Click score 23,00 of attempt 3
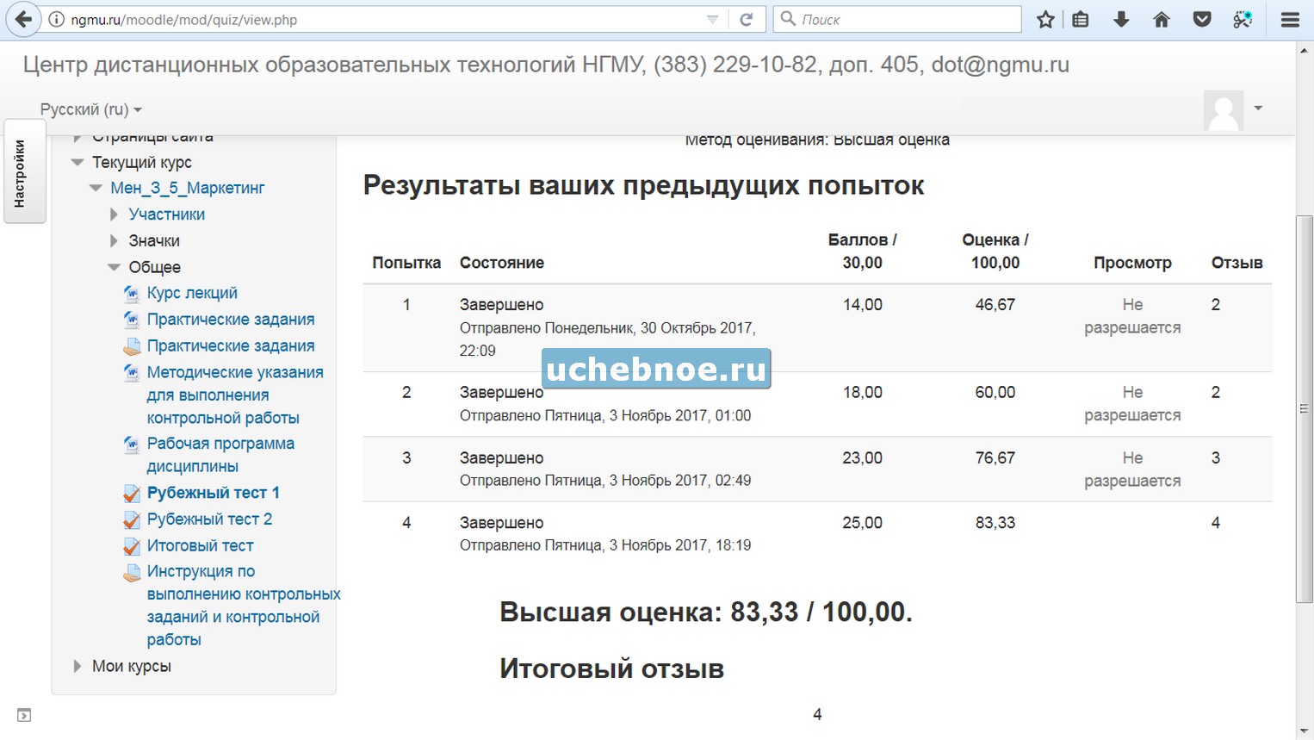This screenshot has height=740, width=1314. [x=862, y=458]
